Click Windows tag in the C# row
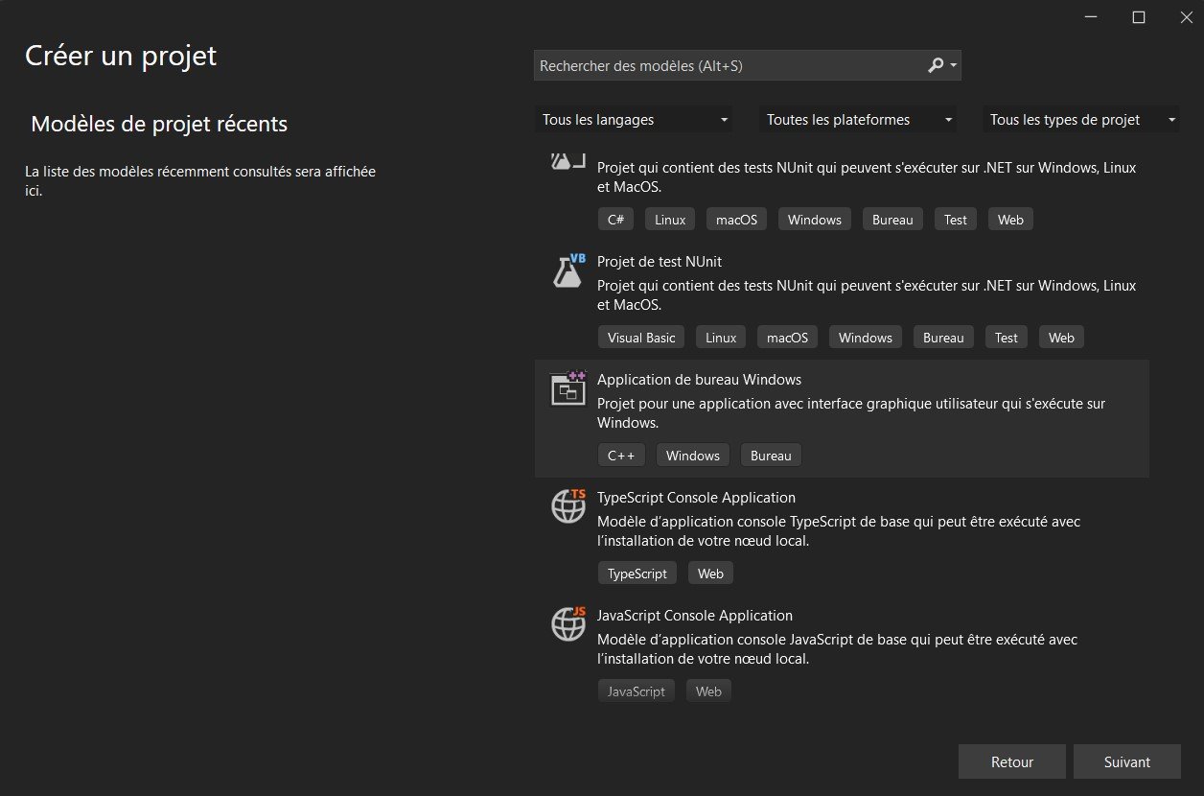This screenshot has width=1204, height=796. click(x=815, y=220)
